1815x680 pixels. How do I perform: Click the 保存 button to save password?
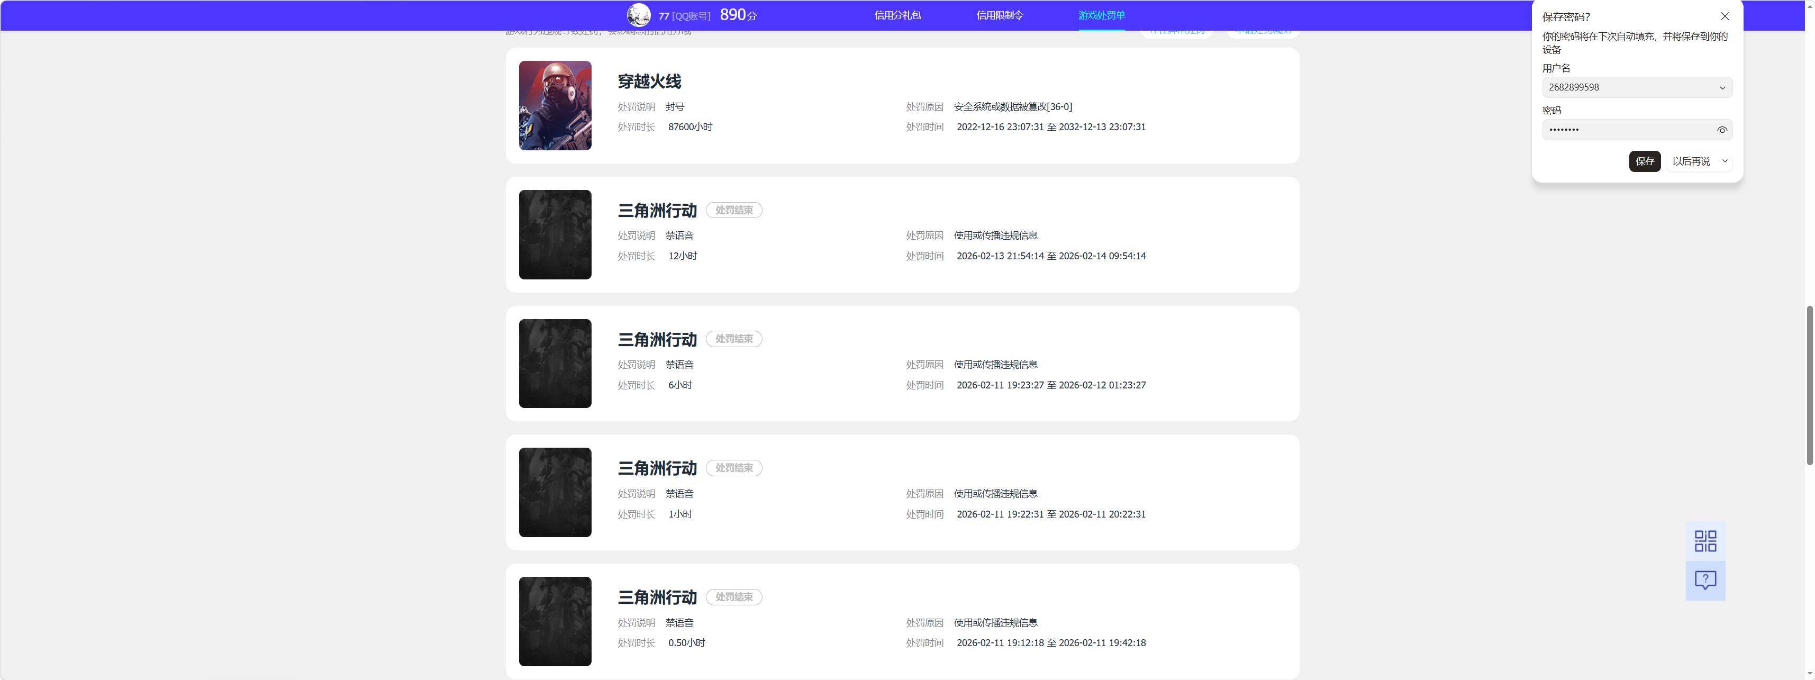[x=1645, y=161]
